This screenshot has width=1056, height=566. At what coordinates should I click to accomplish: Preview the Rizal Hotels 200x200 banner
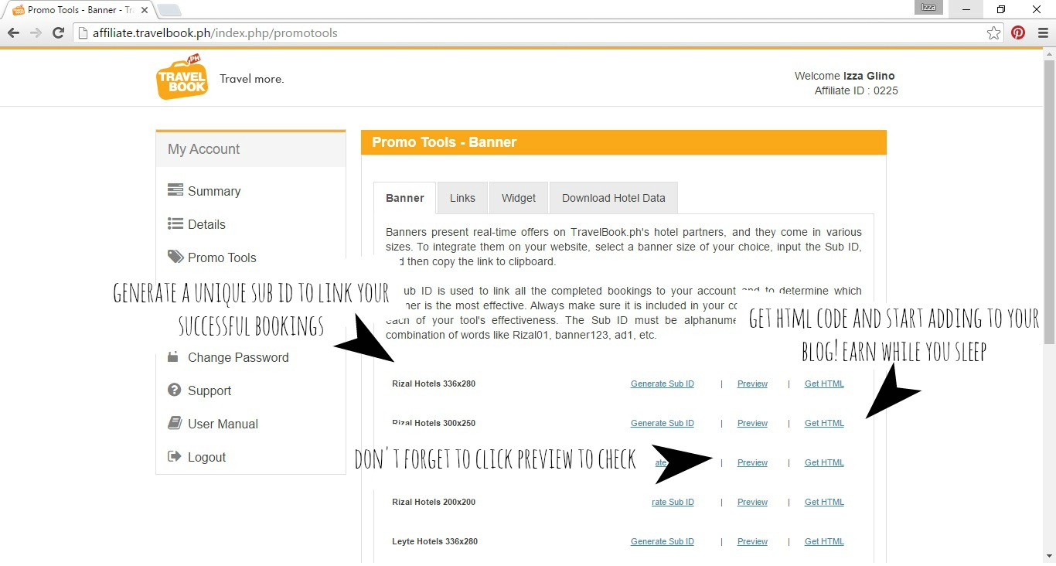click(x=752, y=502)
